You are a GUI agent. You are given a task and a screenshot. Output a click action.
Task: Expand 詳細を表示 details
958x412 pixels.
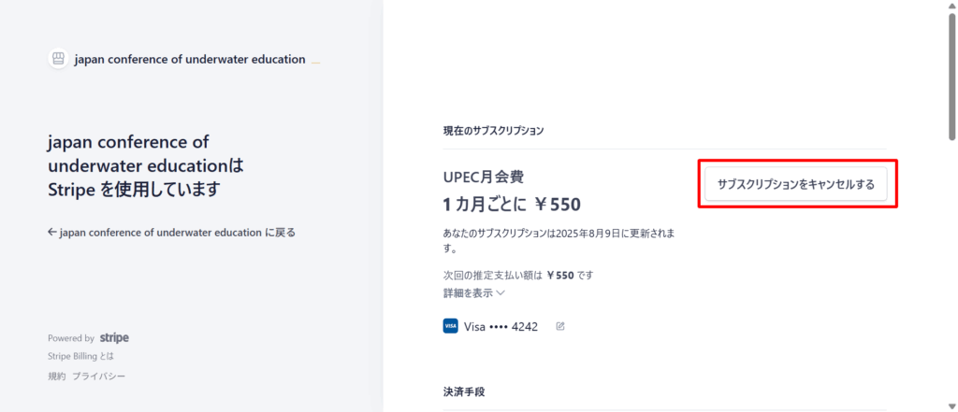coord(468,292)
